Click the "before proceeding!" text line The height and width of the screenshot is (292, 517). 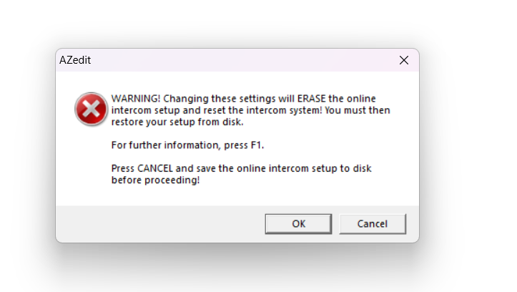(x=155, y=180)
